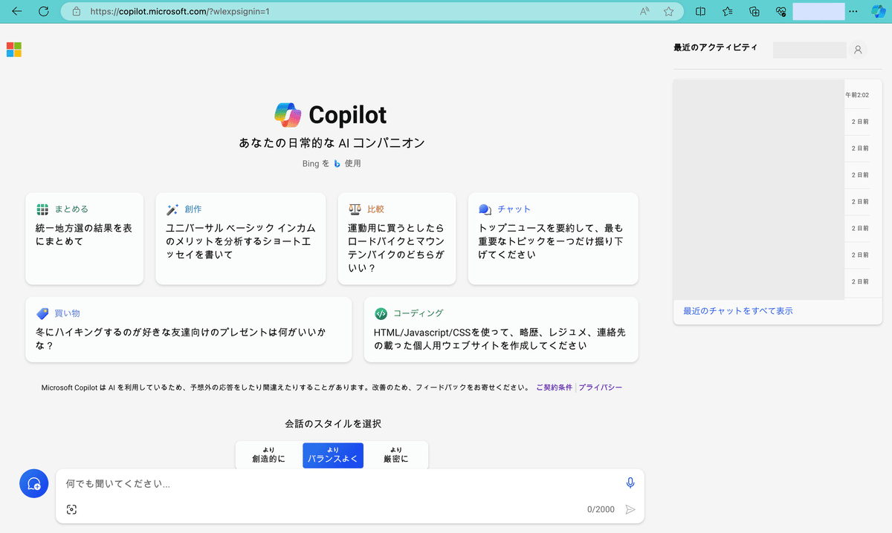Open split screen icon in toolbar
The height and width of the screenshot is (533, 892).
[700, 12]
